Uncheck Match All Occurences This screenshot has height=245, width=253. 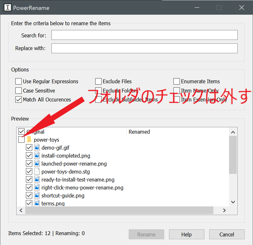coord(19,100)
